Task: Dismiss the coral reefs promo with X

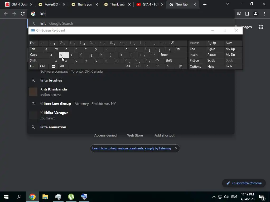Action: pos(176,148)
